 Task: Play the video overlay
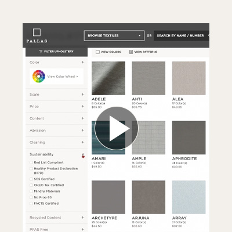pyautogui.click(x=117, y=128)
